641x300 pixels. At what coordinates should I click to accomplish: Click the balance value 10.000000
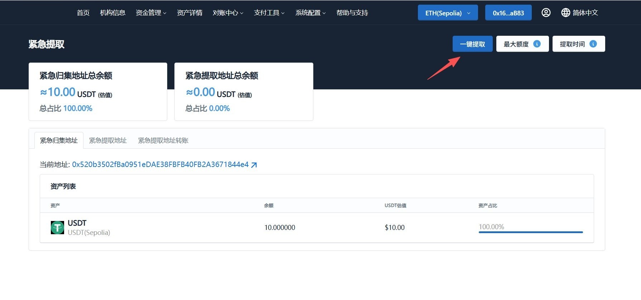[280, 227]
